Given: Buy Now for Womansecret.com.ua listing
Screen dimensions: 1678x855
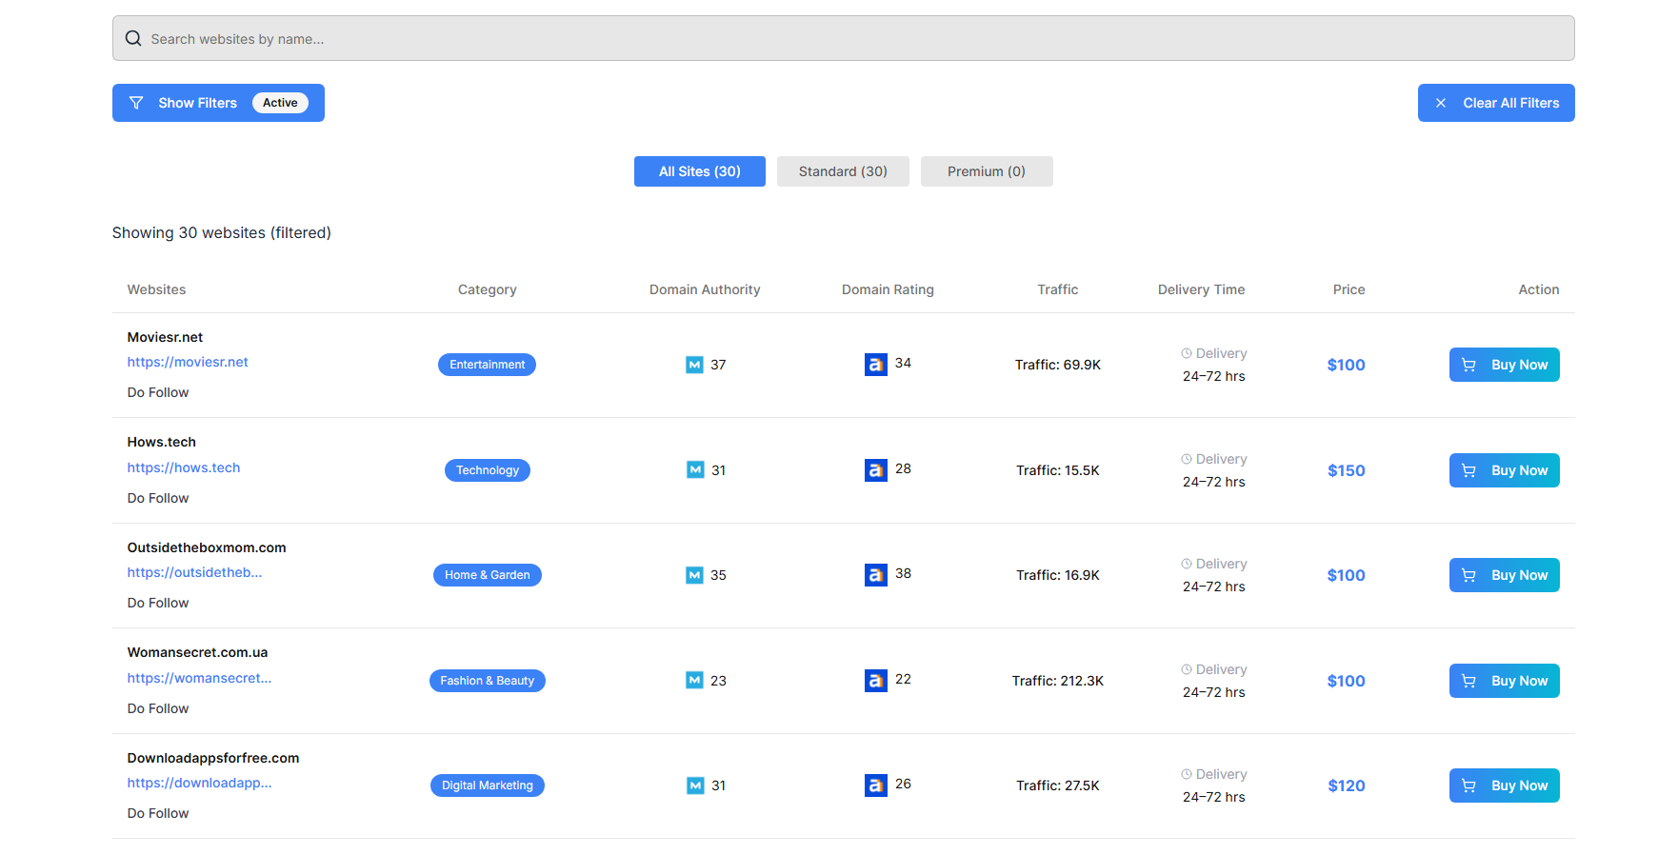Looking at the screenshot, I should [x=1504, y=681].
